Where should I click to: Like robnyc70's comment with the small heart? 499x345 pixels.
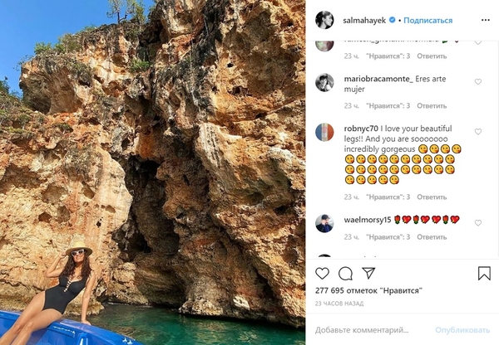[478, 132]
